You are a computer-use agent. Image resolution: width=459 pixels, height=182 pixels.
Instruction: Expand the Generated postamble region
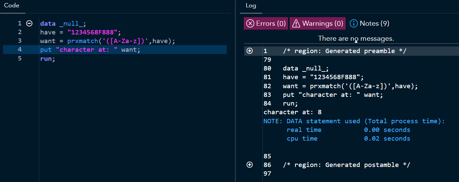(x=250, y=165)
